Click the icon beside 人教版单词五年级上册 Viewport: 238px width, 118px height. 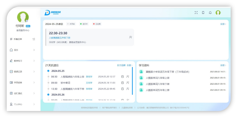[141, 90]
